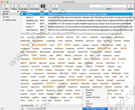Click the command symbol beside Groups
This screenshot has height=110, width=135.
[18, 11]
